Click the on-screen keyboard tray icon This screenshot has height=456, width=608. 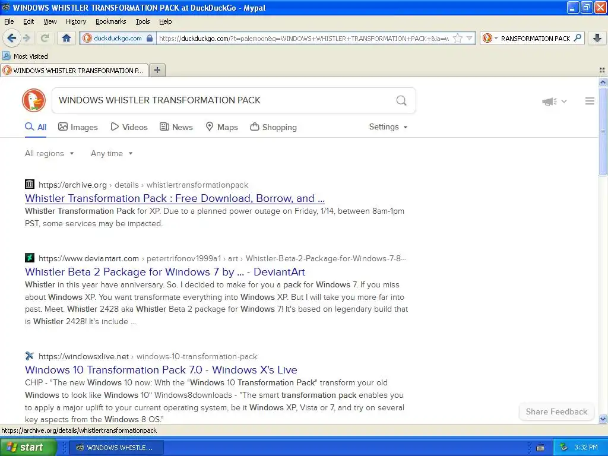point(540,448)
